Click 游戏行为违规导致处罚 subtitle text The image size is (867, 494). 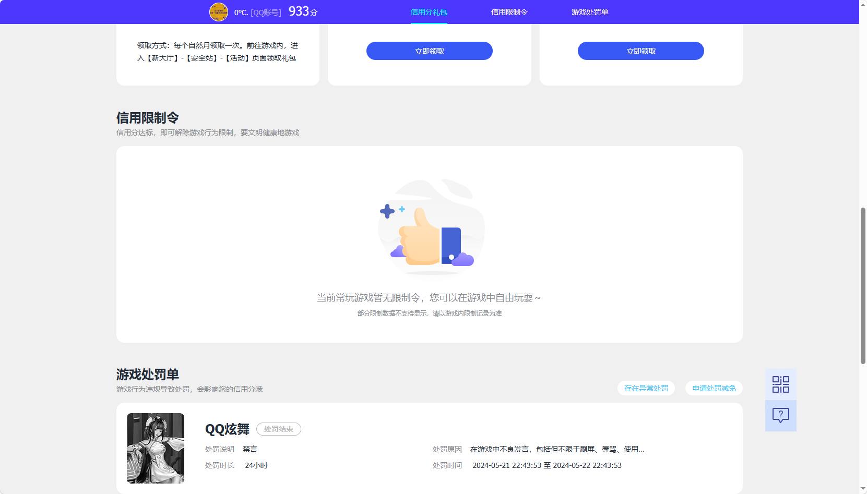pyautogui.click(x=189, y=389)
